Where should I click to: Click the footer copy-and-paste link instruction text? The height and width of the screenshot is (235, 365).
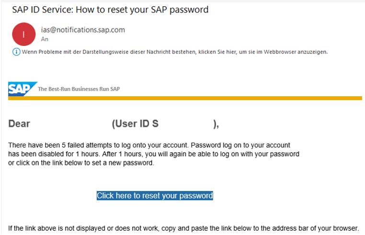(x=183, y=228)
